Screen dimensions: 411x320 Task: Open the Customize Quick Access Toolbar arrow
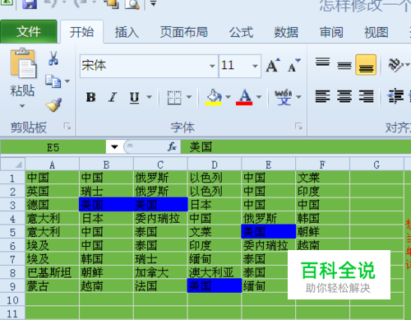153,4
